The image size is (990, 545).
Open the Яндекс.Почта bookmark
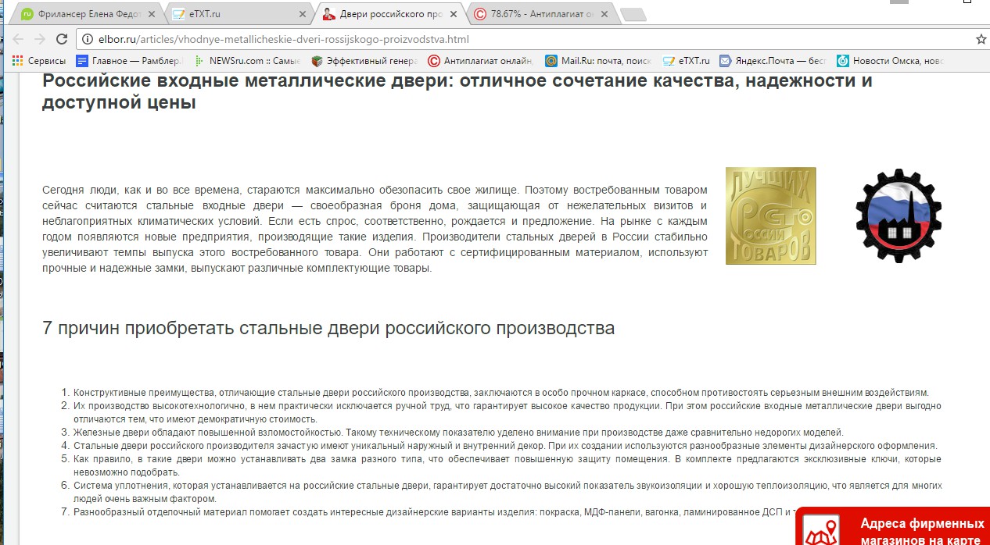pos(773,61)
